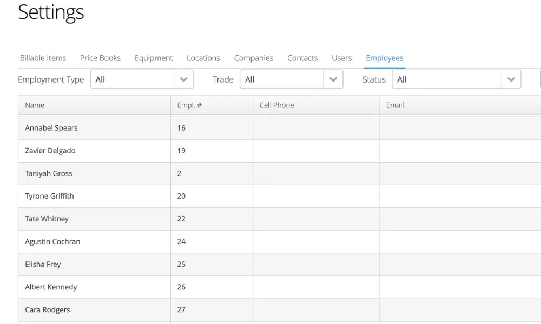Screen dimensions: 541x324
Task: Select the Users tab
Action: click(341, 58)
